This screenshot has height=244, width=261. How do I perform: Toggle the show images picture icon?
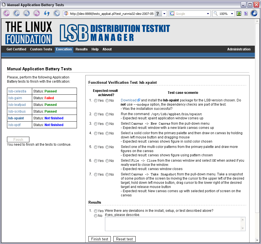[239, 14]
